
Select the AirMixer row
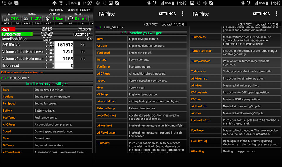point(235,85)
